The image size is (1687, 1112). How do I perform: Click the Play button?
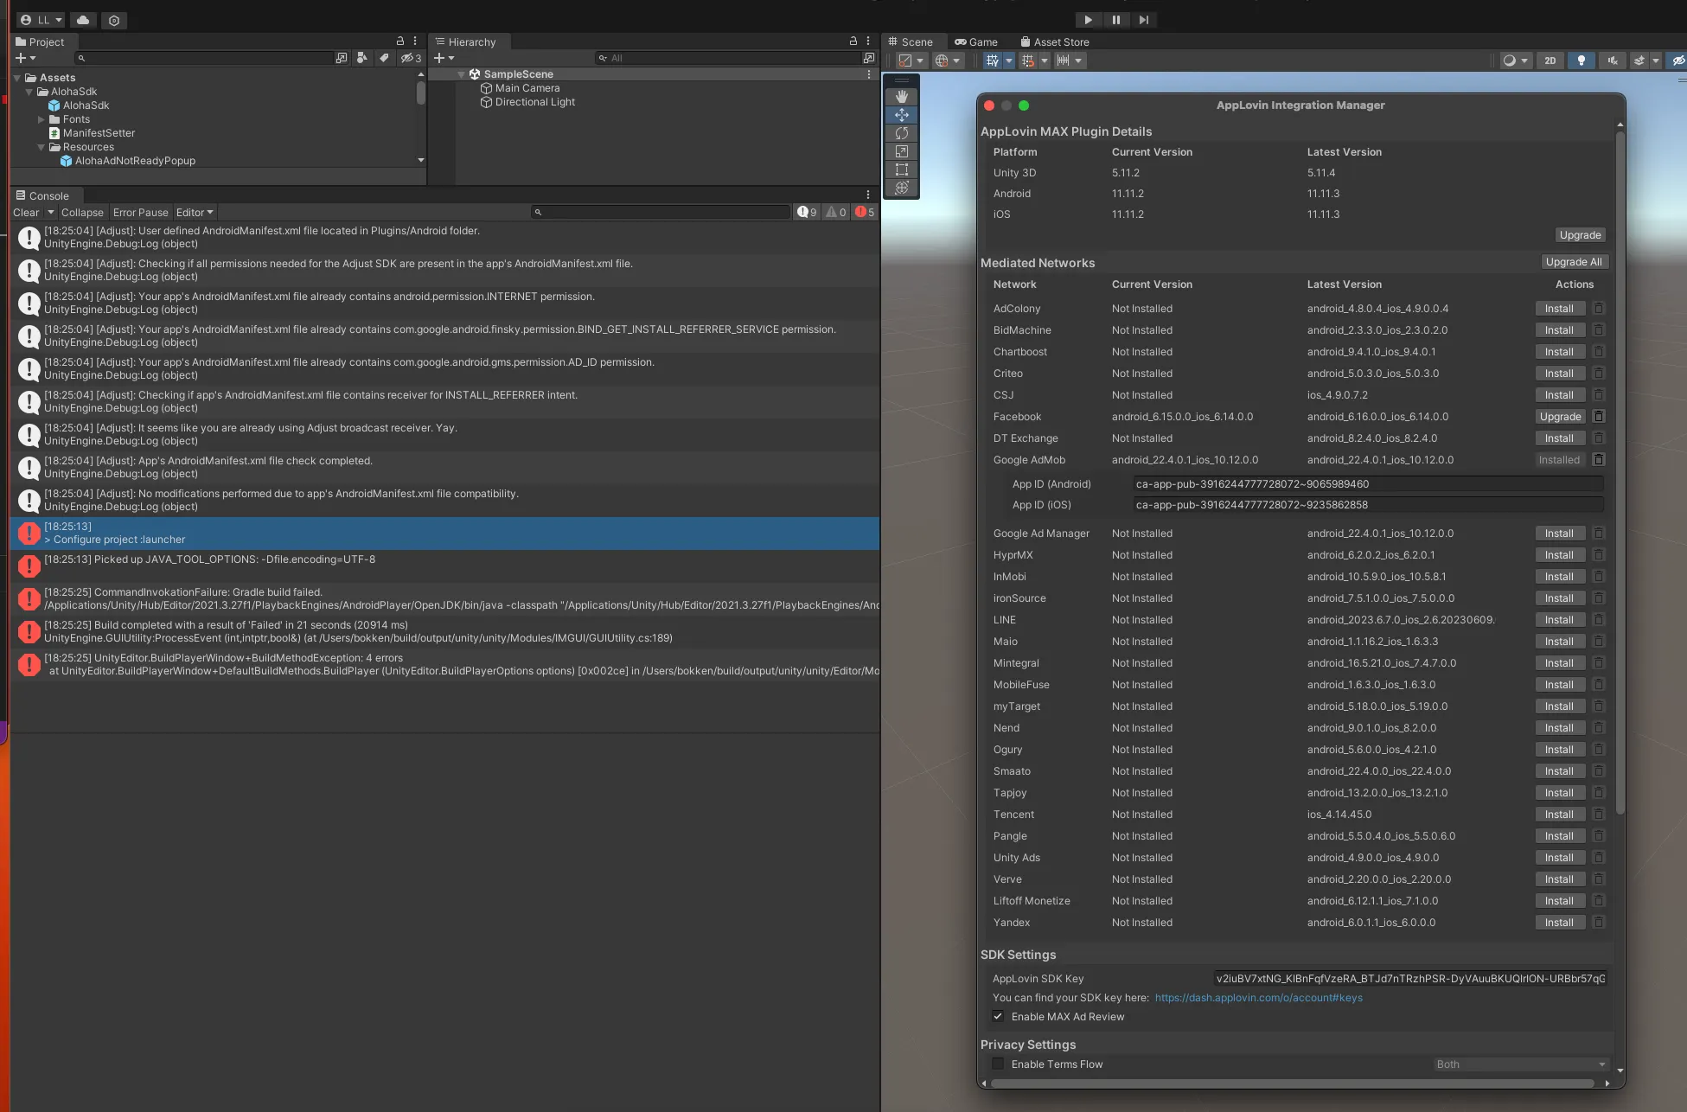[1088, 20]
